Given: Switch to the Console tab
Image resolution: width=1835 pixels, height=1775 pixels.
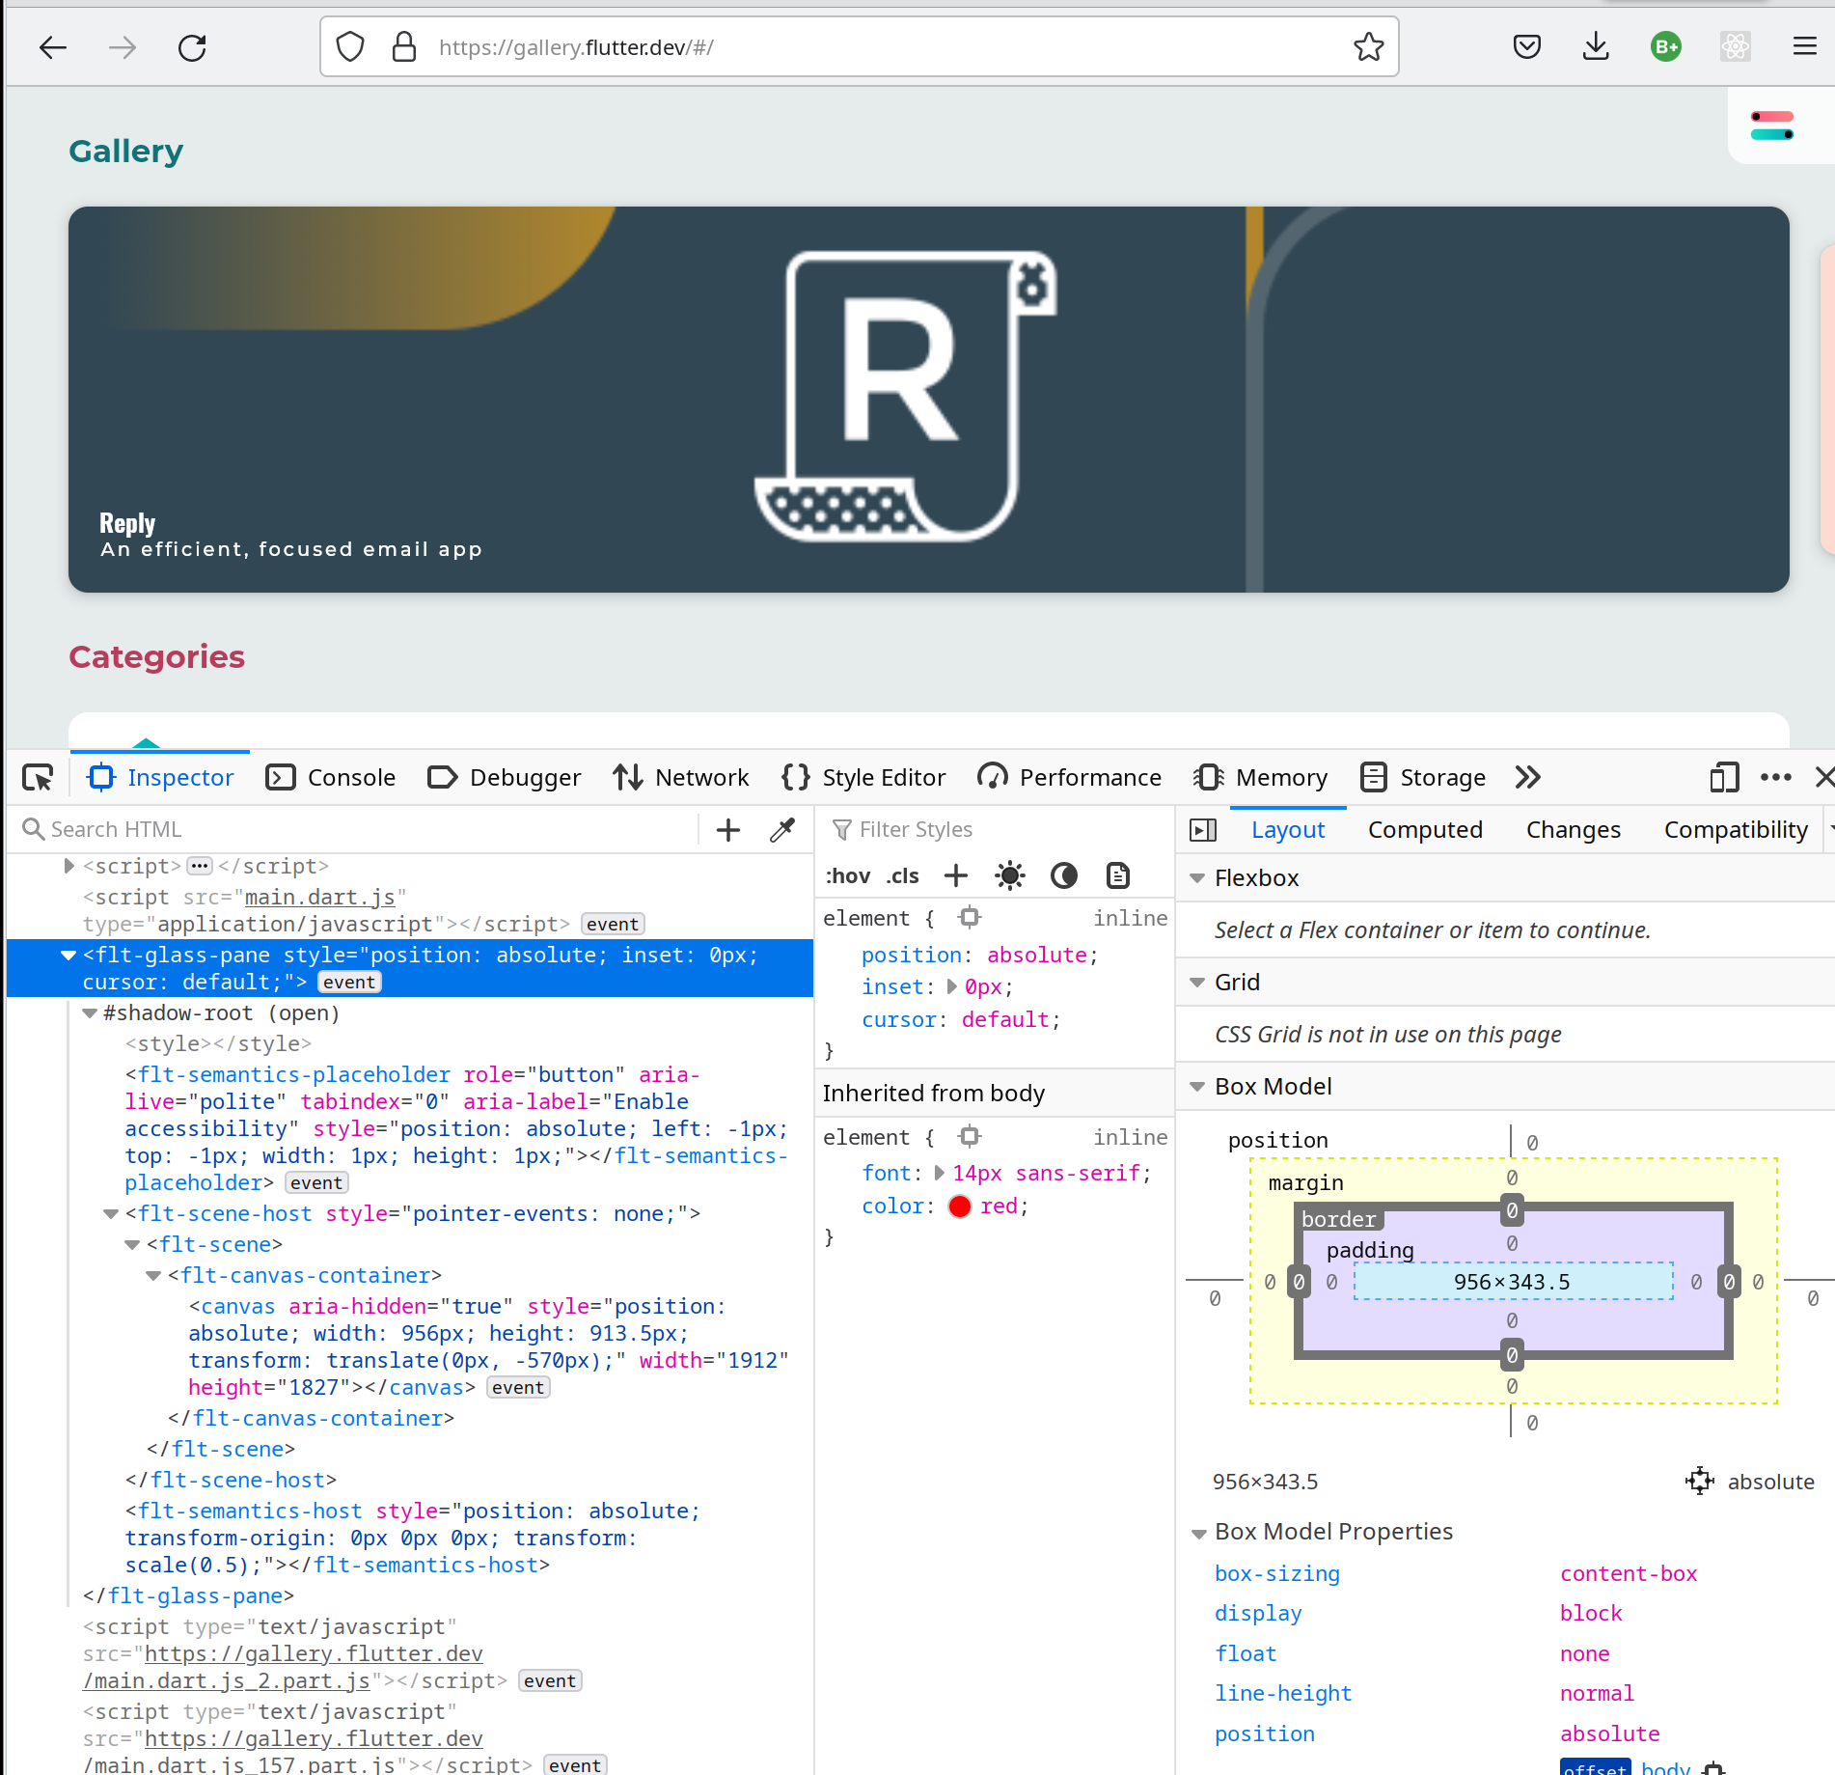Looking at the screenshot, I should point(331,777).
